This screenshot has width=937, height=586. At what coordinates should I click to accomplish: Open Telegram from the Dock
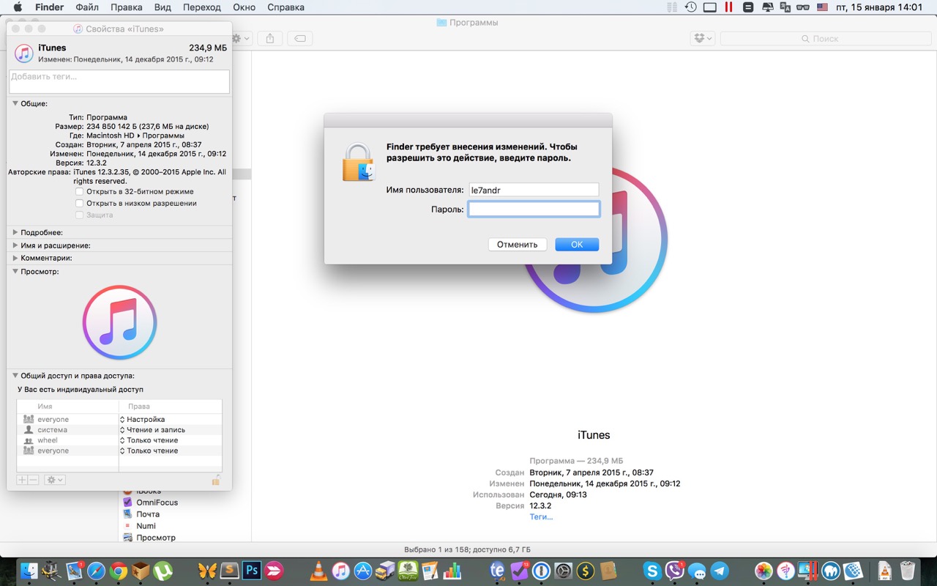tap(720, 571)
